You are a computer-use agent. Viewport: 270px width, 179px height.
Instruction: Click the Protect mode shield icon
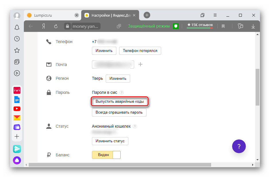tap(176, 26)
